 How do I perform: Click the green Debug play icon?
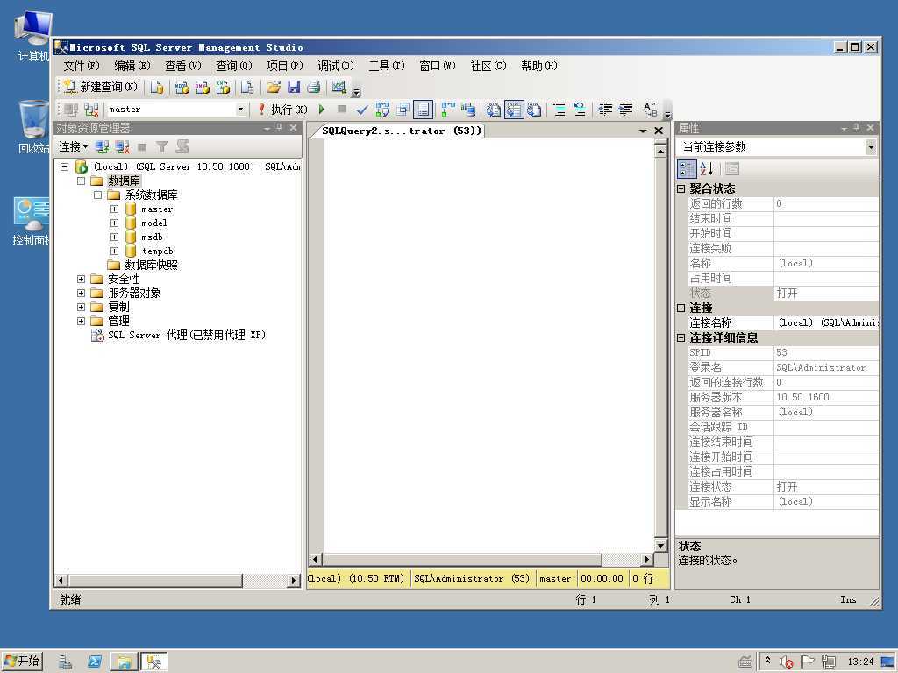(322, 109)
